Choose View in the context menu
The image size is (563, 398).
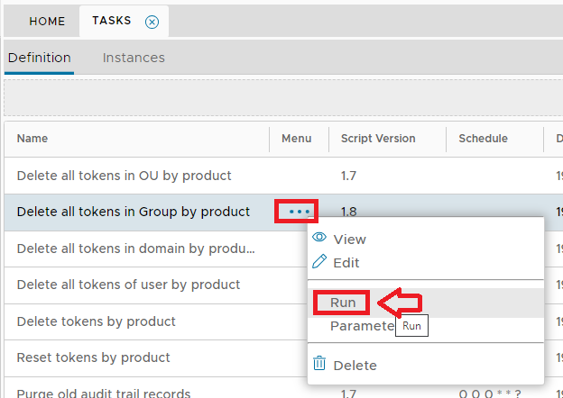349,240
